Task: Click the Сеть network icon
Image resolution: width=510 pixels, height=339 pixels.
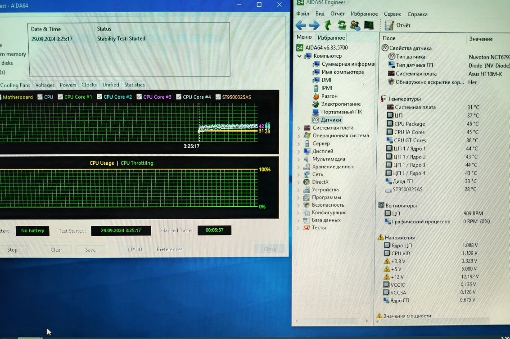Action: pyautogui.click(x=307, y=174)
